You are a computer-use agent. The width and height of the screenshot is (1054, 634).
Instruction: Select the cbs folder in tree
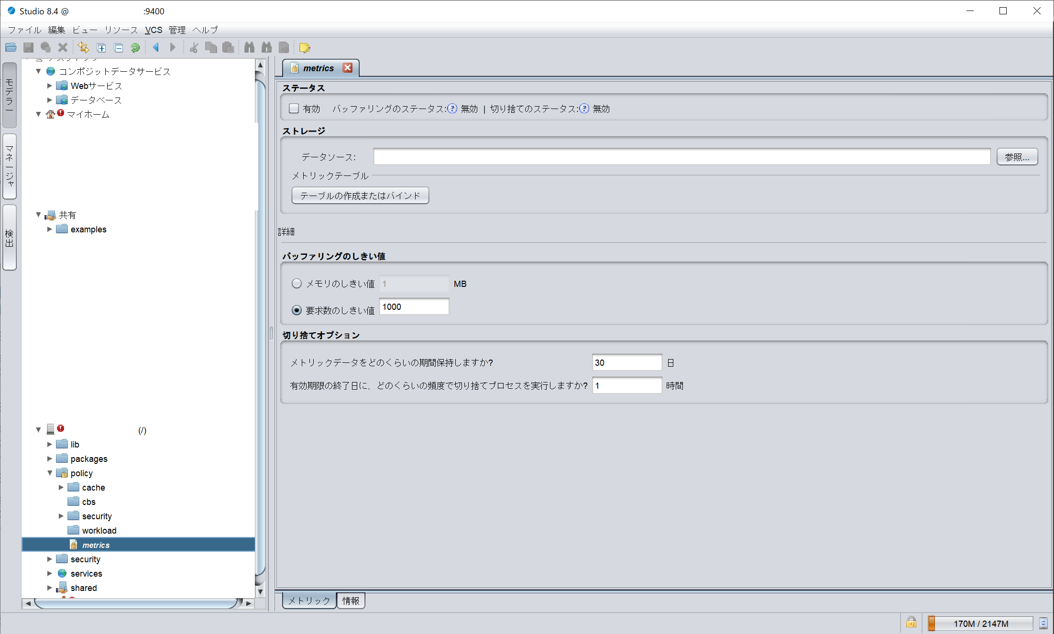[x=88, y=502]
